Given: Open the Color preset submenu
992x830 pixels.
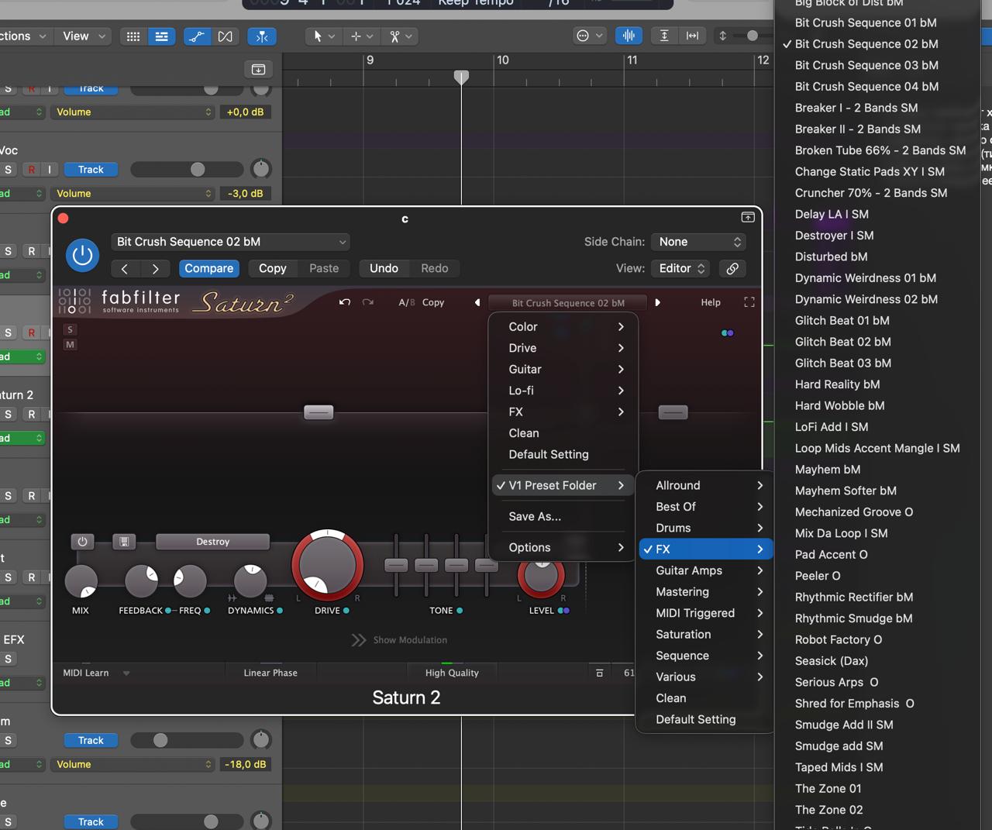Looking at the screenshot, I should [566, 327].
